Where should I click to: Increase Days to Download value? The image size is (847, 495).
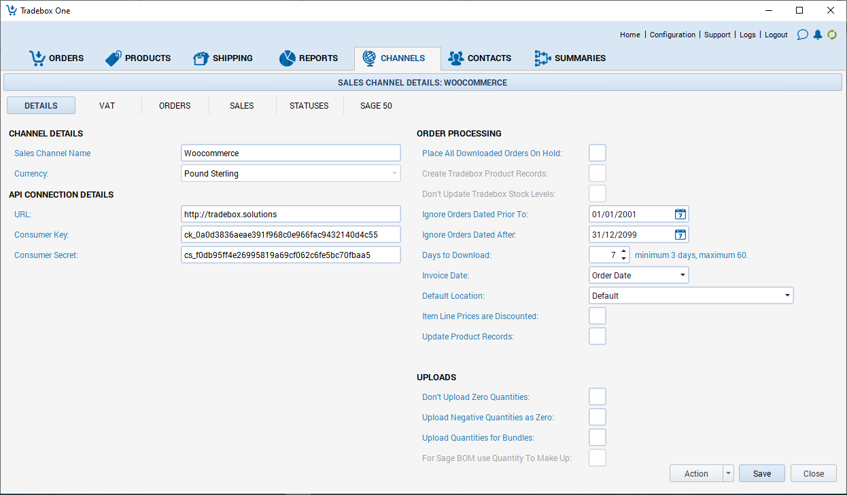pyautogui.click(x=624, y=251)
